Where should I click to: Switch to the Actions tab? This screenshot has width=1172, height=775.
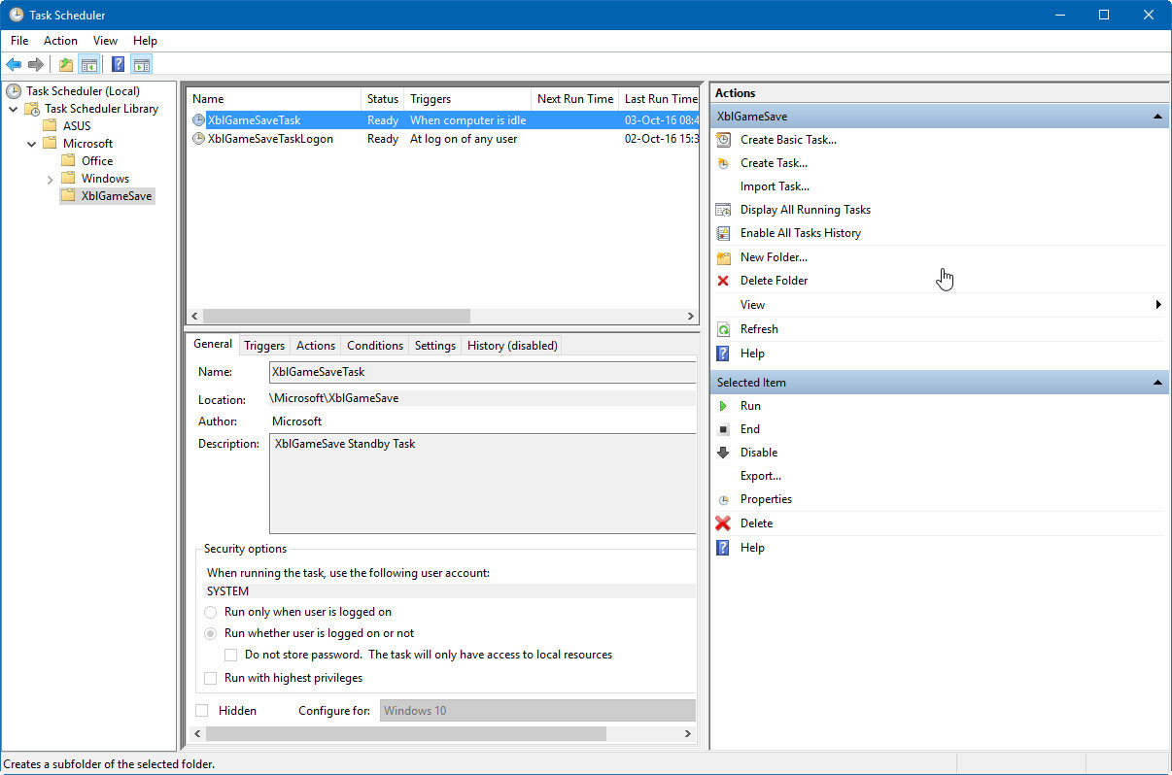pyautogui.click(x=316, y=346)
